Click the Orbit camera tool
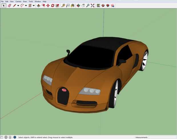Viewport: 177px width, 139px height. (79, 5)
